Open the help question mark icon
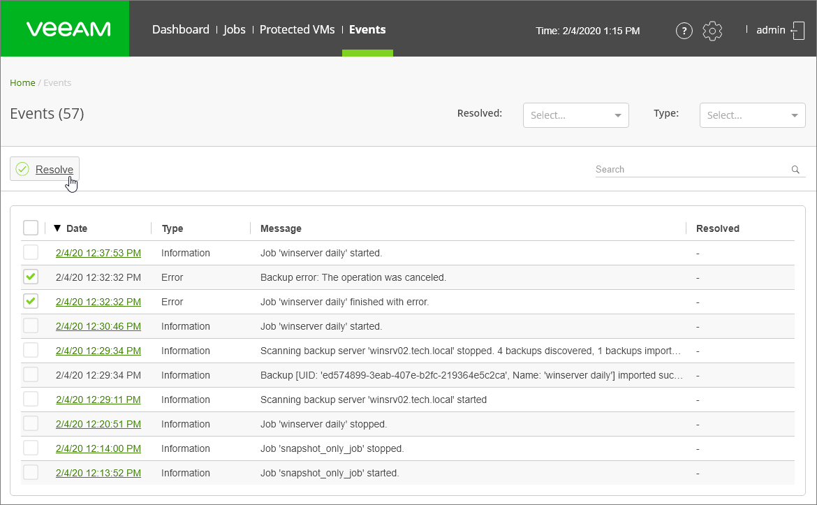 (x=684, y=31)
